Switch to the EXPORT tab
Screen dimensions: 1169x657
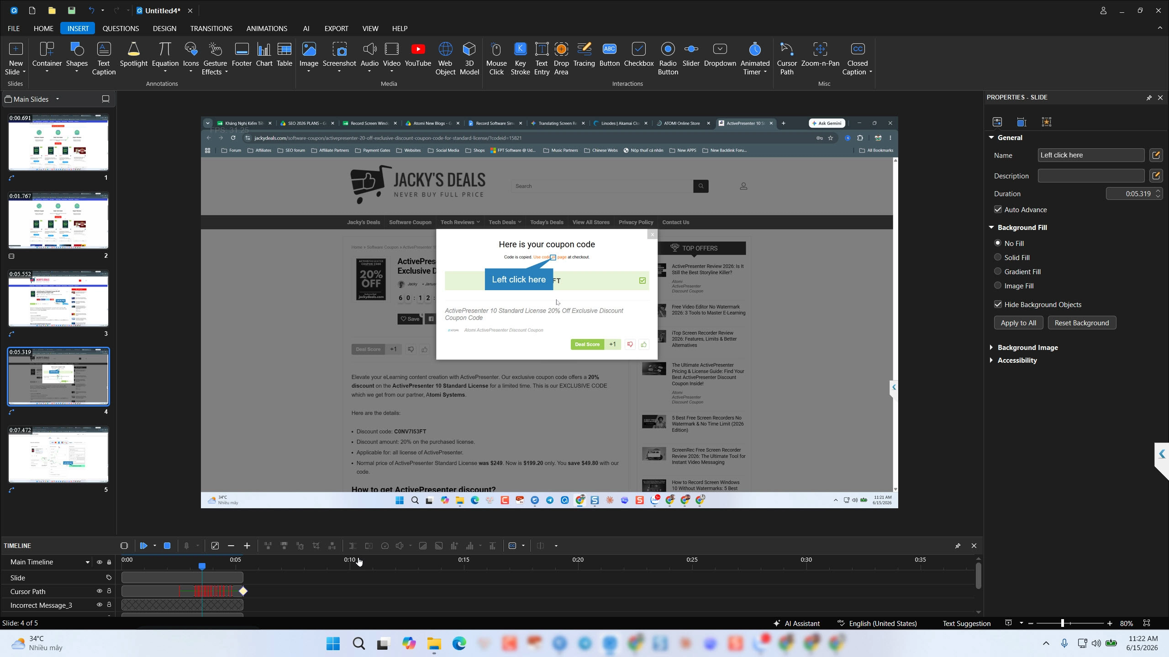pyautogui.click(x=336, y=28)
